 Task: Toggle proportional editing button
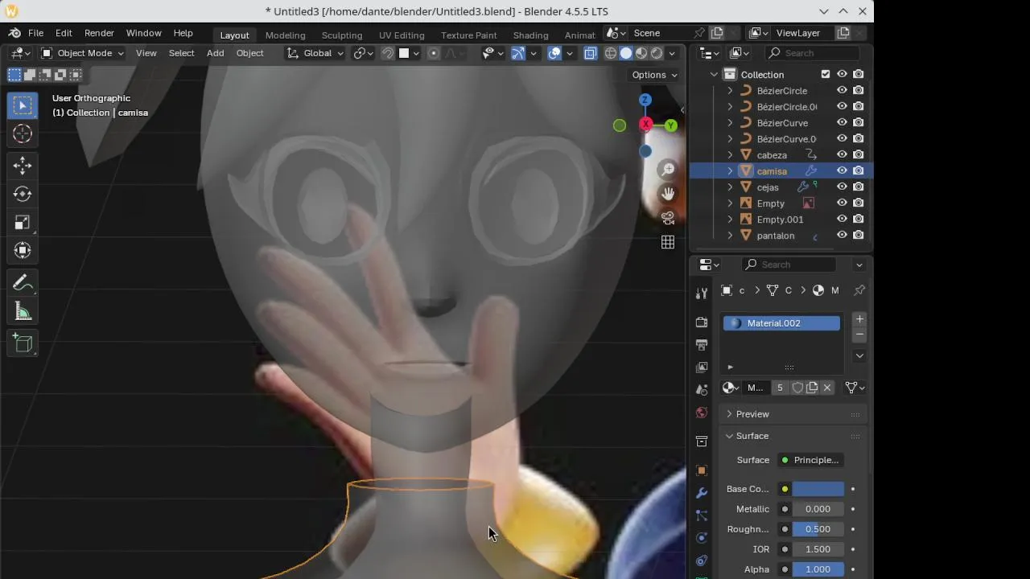(434, 53)
